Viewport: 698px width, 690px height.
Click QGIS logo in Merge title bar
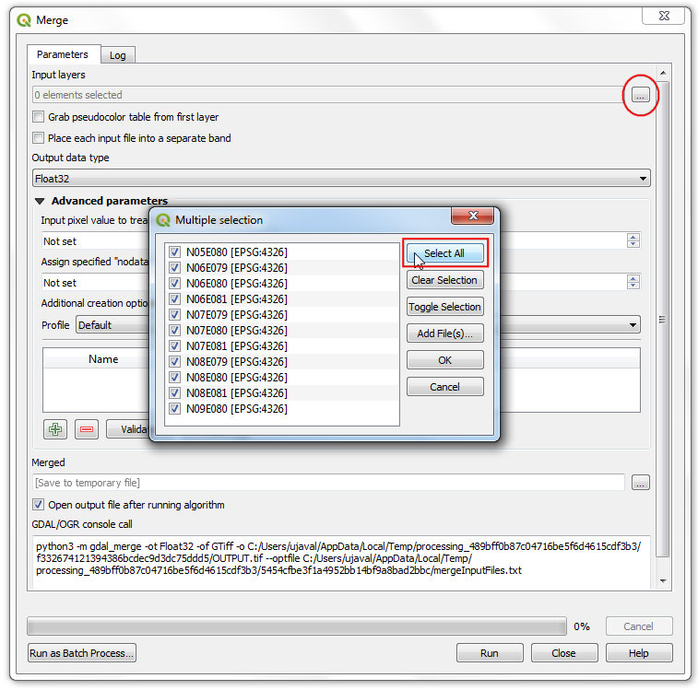click(x=23, y=19)
